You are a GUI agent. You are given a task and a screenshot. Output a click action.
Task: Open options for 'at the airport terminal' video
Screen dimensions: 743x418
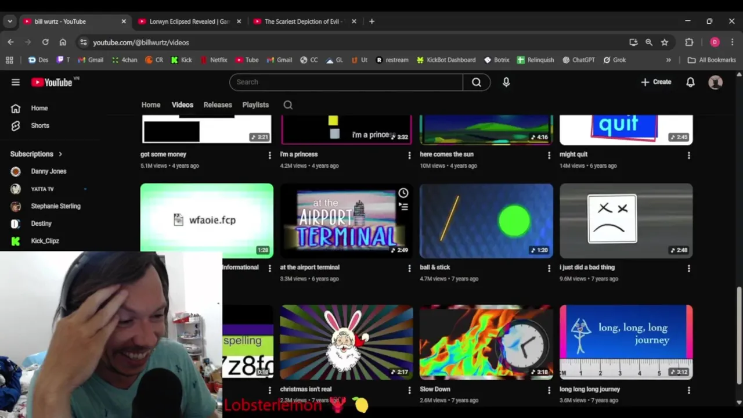409,268
